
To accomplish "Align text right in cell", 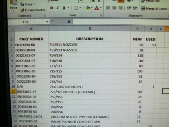I will tap(120, 8).
